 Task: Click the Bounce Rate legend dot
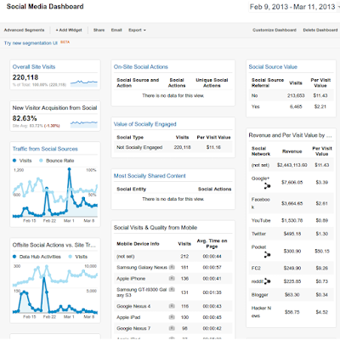point(41,161)
